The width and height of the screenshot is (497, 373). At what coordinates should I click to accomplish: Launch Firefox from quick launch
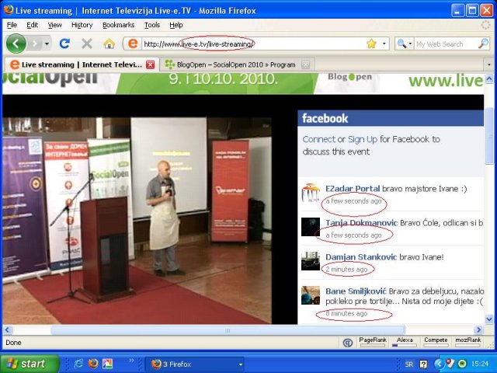(x=93, y=364)
